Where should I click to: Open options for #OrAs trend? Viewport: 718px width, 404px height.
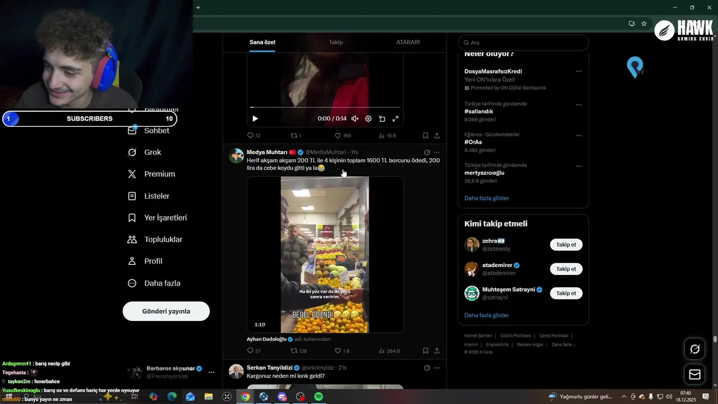coord(579,136)
